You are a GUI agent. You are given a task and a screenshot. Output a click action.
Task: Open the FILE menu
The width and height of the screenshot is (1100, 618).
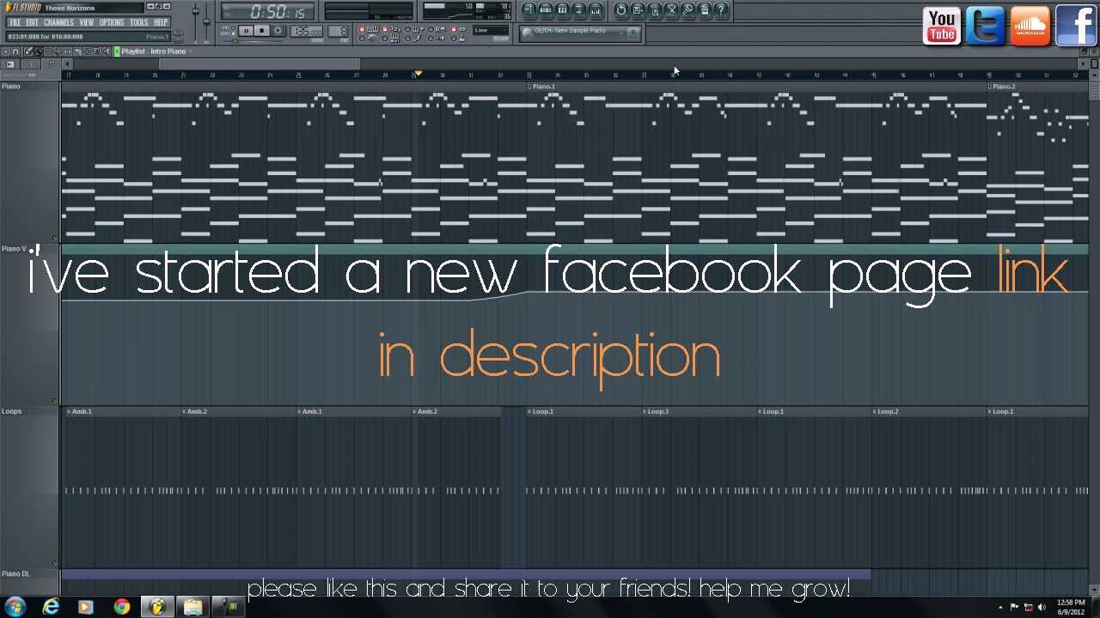click(x=15, y=22)
